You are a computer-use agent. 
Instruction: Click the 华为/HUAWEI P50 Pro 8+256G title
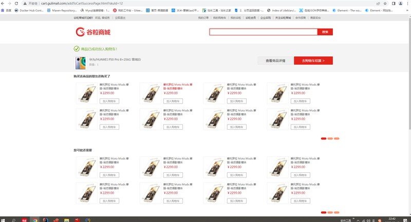coord(115,59)
